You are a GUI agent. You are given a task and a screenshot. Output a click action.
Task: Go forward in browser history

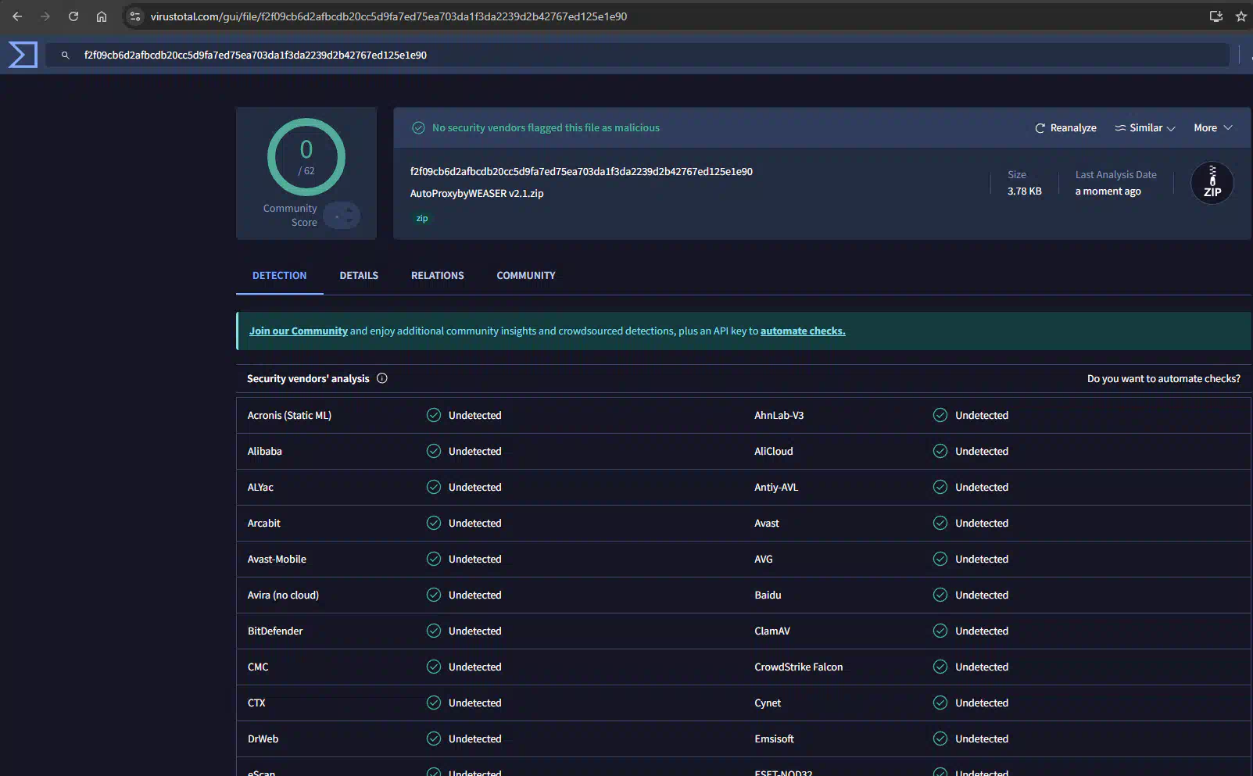(x=45, y=16)
